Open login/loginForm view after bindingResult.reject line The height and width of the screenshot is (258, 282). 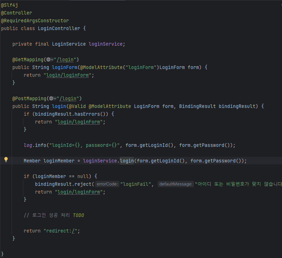coord(79,192)
